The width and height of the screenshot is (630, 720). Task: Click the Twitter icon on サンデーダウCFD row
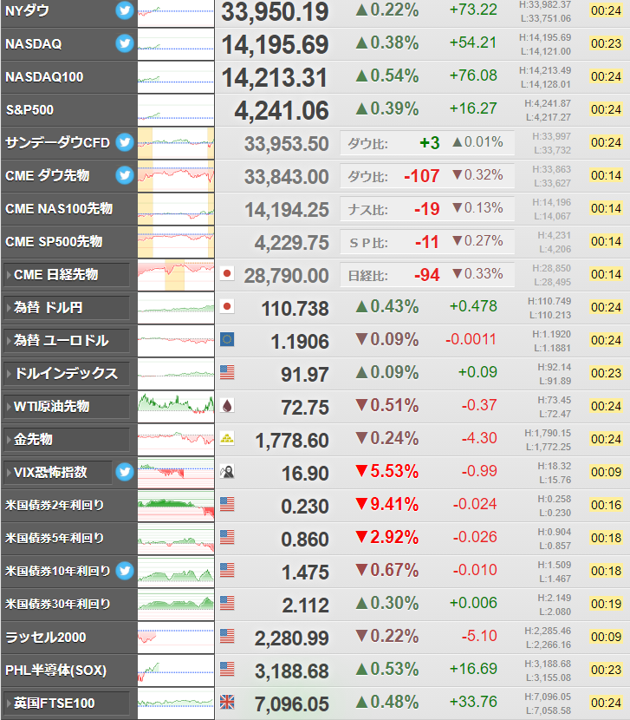tap(124, 142)
